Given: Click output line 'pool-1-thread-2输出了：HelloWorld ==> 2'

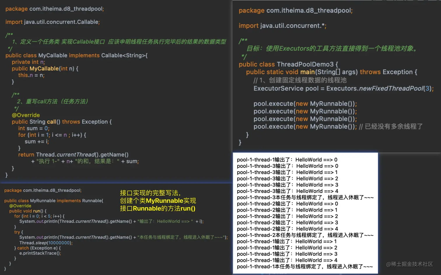Looking at the screenshot, I should 288,216.
